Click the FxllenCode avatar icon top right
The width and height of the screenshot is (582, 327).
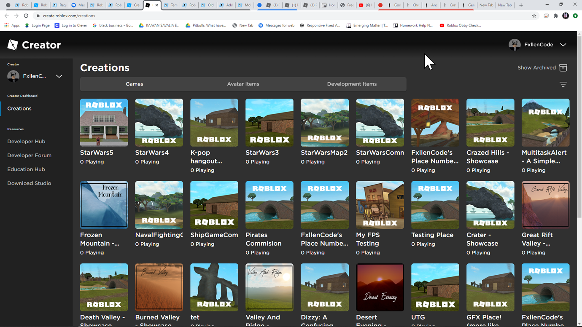pos(515,44)
